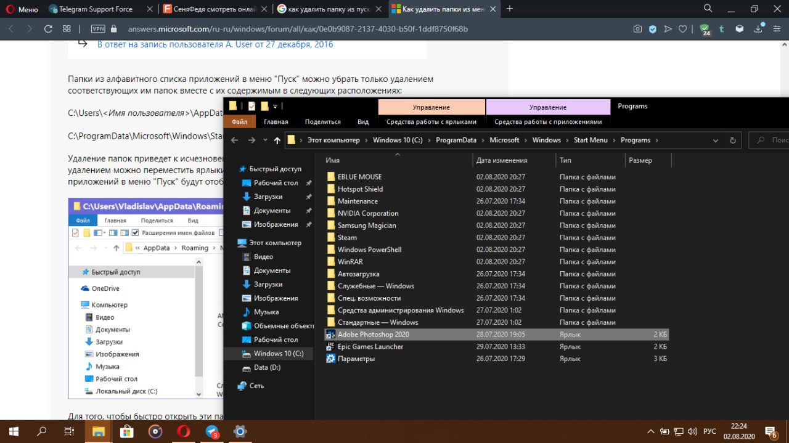The height and width of the screenshot is (443, 789).
Task: Open a new Opera tab with plus
Action: (x=510, y=9)
